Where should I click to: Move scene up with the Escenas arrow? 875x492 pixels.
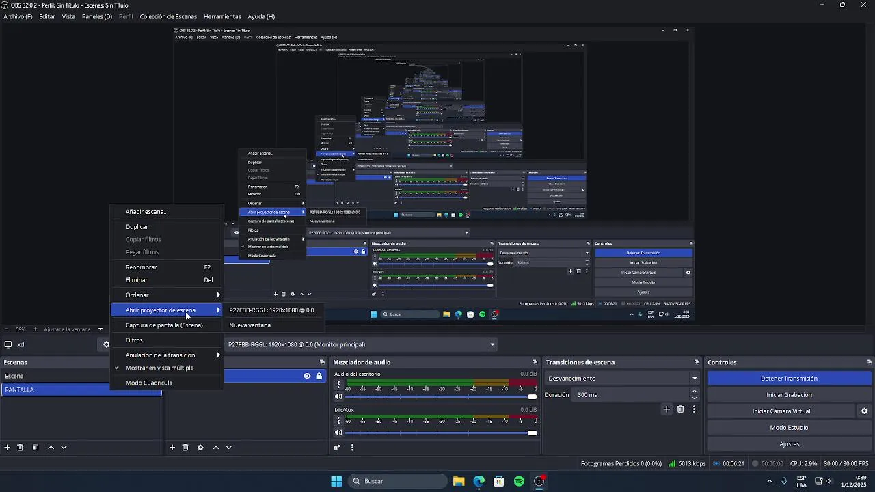tap(51, 448)
